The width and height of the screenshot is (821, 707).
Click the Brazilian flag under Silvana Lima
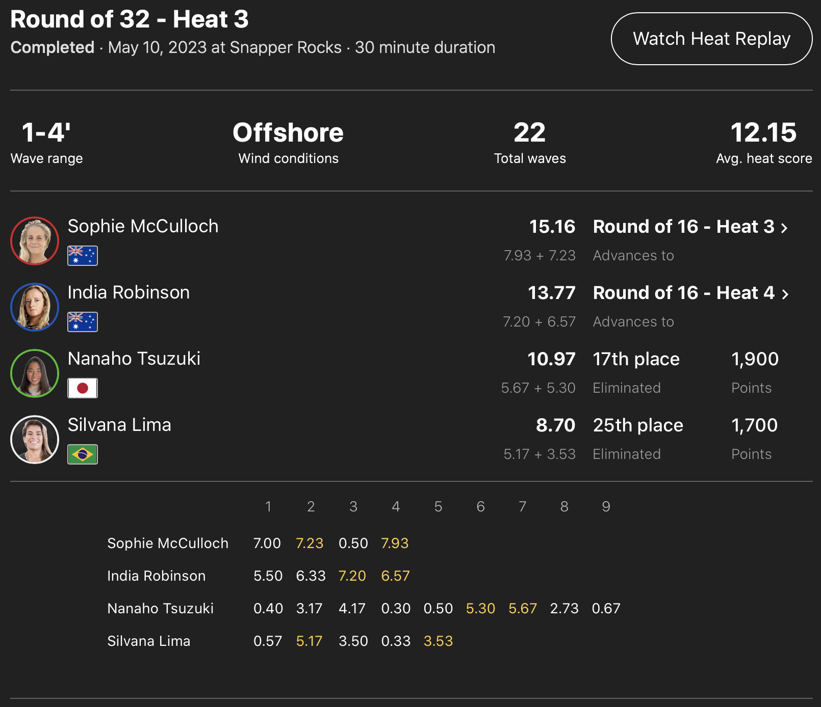click(x=83, y=454)
